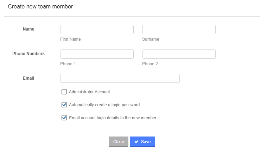Click "Email account login details" label text
The height and width of the screenshot is (153, 267).
[113, 118]
